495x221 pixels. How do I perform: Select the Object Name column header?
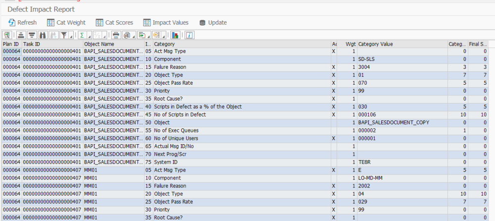114,44
